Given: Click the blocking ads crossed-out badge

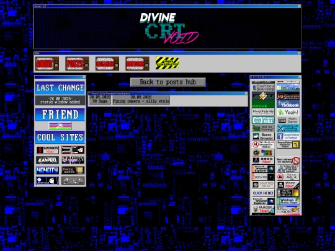Looking at the screenshot, I should (288, 128).
